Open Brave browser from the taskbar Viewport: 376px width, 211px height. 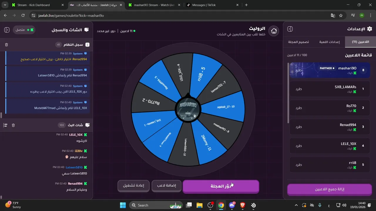[243, 205]
